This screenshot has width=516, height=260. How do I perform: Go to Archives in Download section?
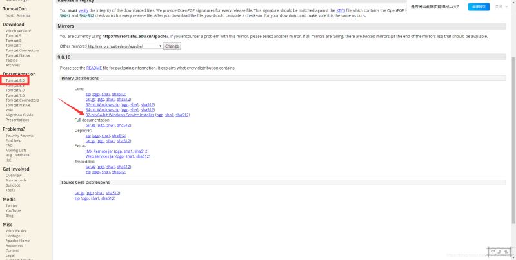click(12, 65)
